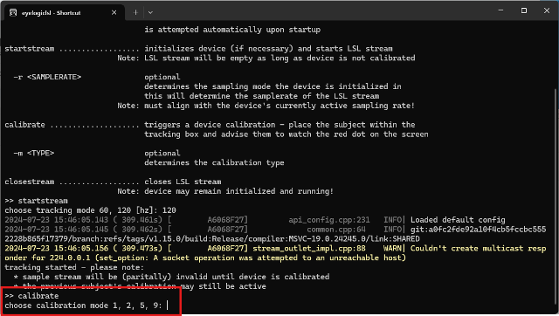The width and height of the screenshot is (559, 316).
Task: Click the 'calibrate' help entry
Action: [24, 125]
